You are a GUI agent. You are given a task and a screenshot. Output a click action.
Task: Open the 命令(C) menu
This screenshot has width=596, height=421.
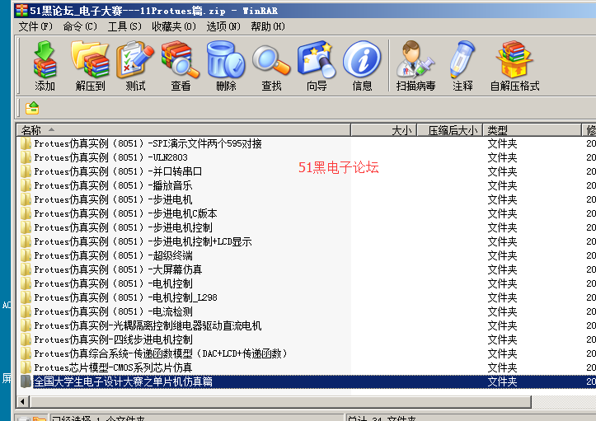point(80,26)
